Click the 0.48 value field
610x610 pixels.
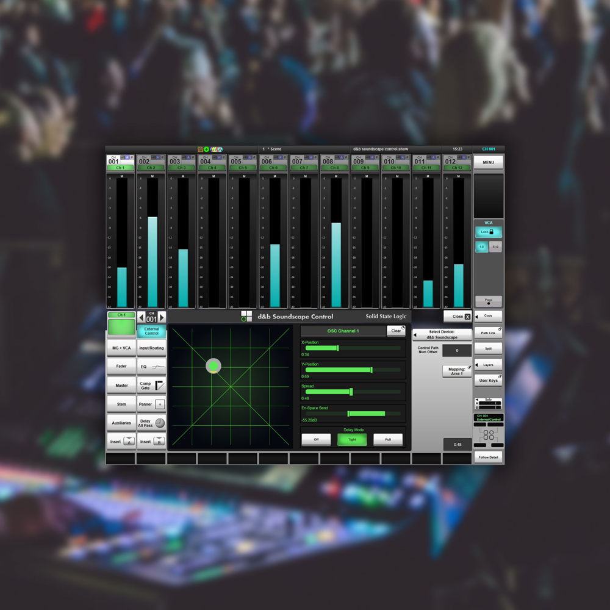click(x=457, y=444)
